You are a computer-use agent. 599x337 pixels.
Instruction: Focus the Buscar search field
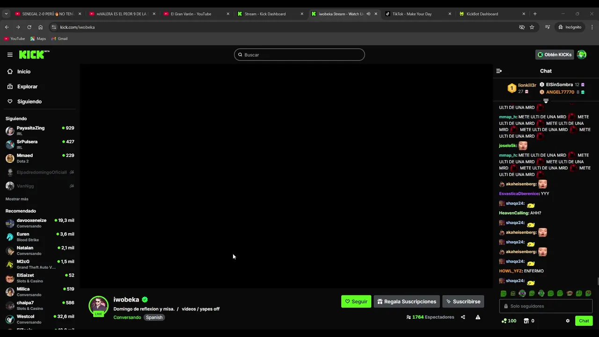[x=299, y=55]
